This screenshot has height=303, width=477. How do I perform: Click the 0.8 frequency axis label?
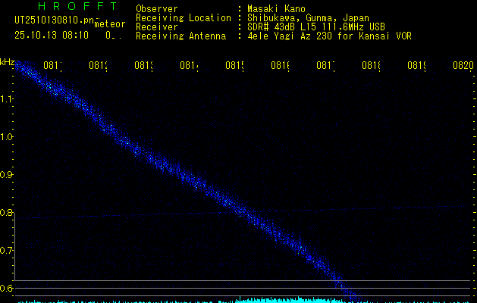pos(7,213)
